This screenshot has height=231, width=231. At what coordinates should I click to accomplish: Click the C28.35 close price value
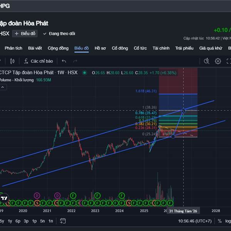click(141, 73)
